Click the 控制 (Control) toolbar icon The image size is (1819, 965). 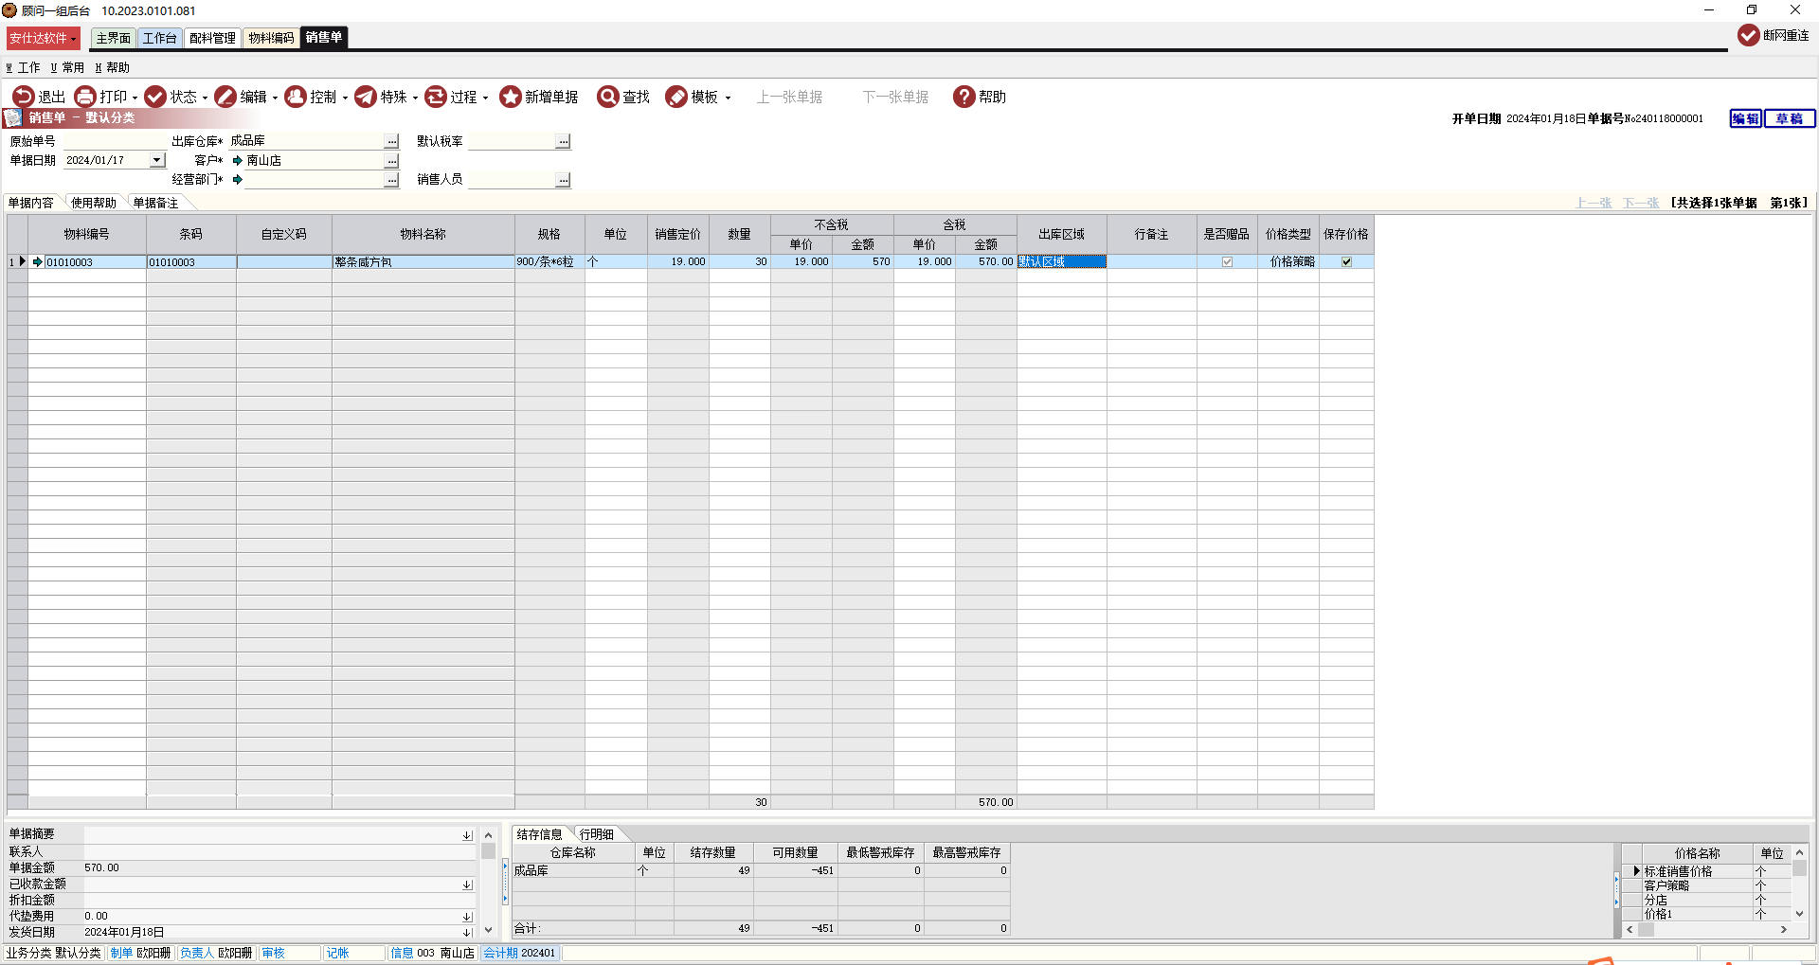point(296,97)
